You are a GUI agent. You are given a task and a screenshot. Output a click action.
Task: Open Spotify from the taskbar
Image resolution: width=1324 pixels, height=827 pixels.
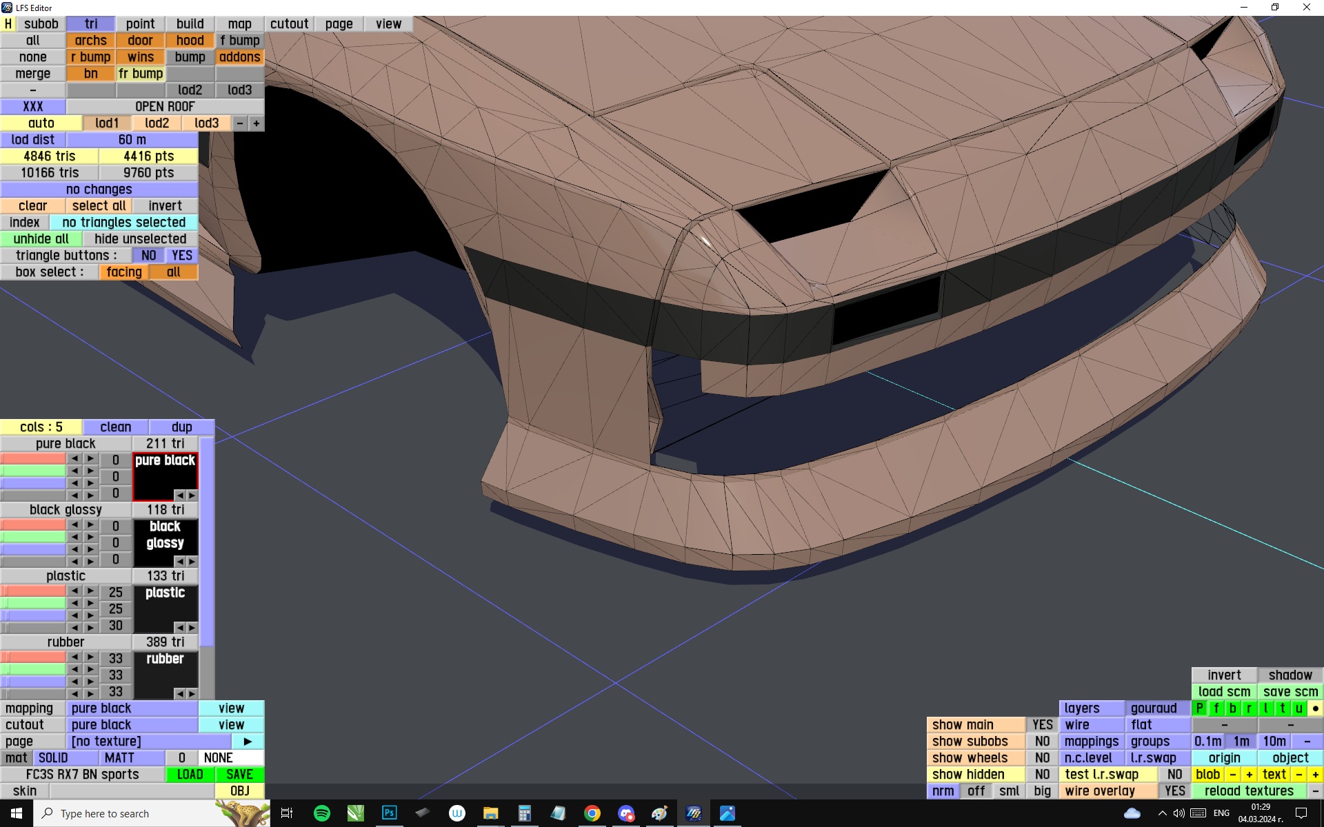tap(321, 813)
